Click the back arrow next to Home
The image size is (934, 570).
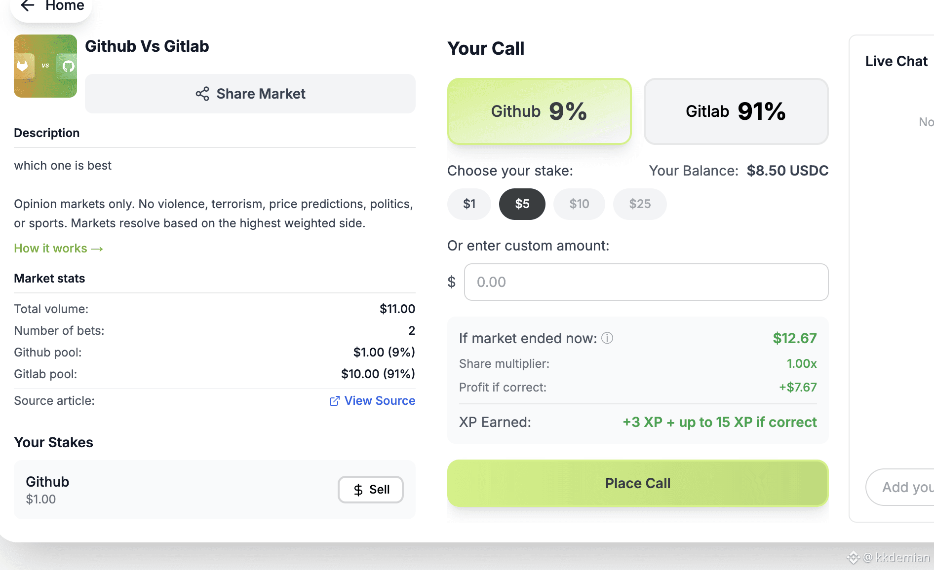click(28, 6)
